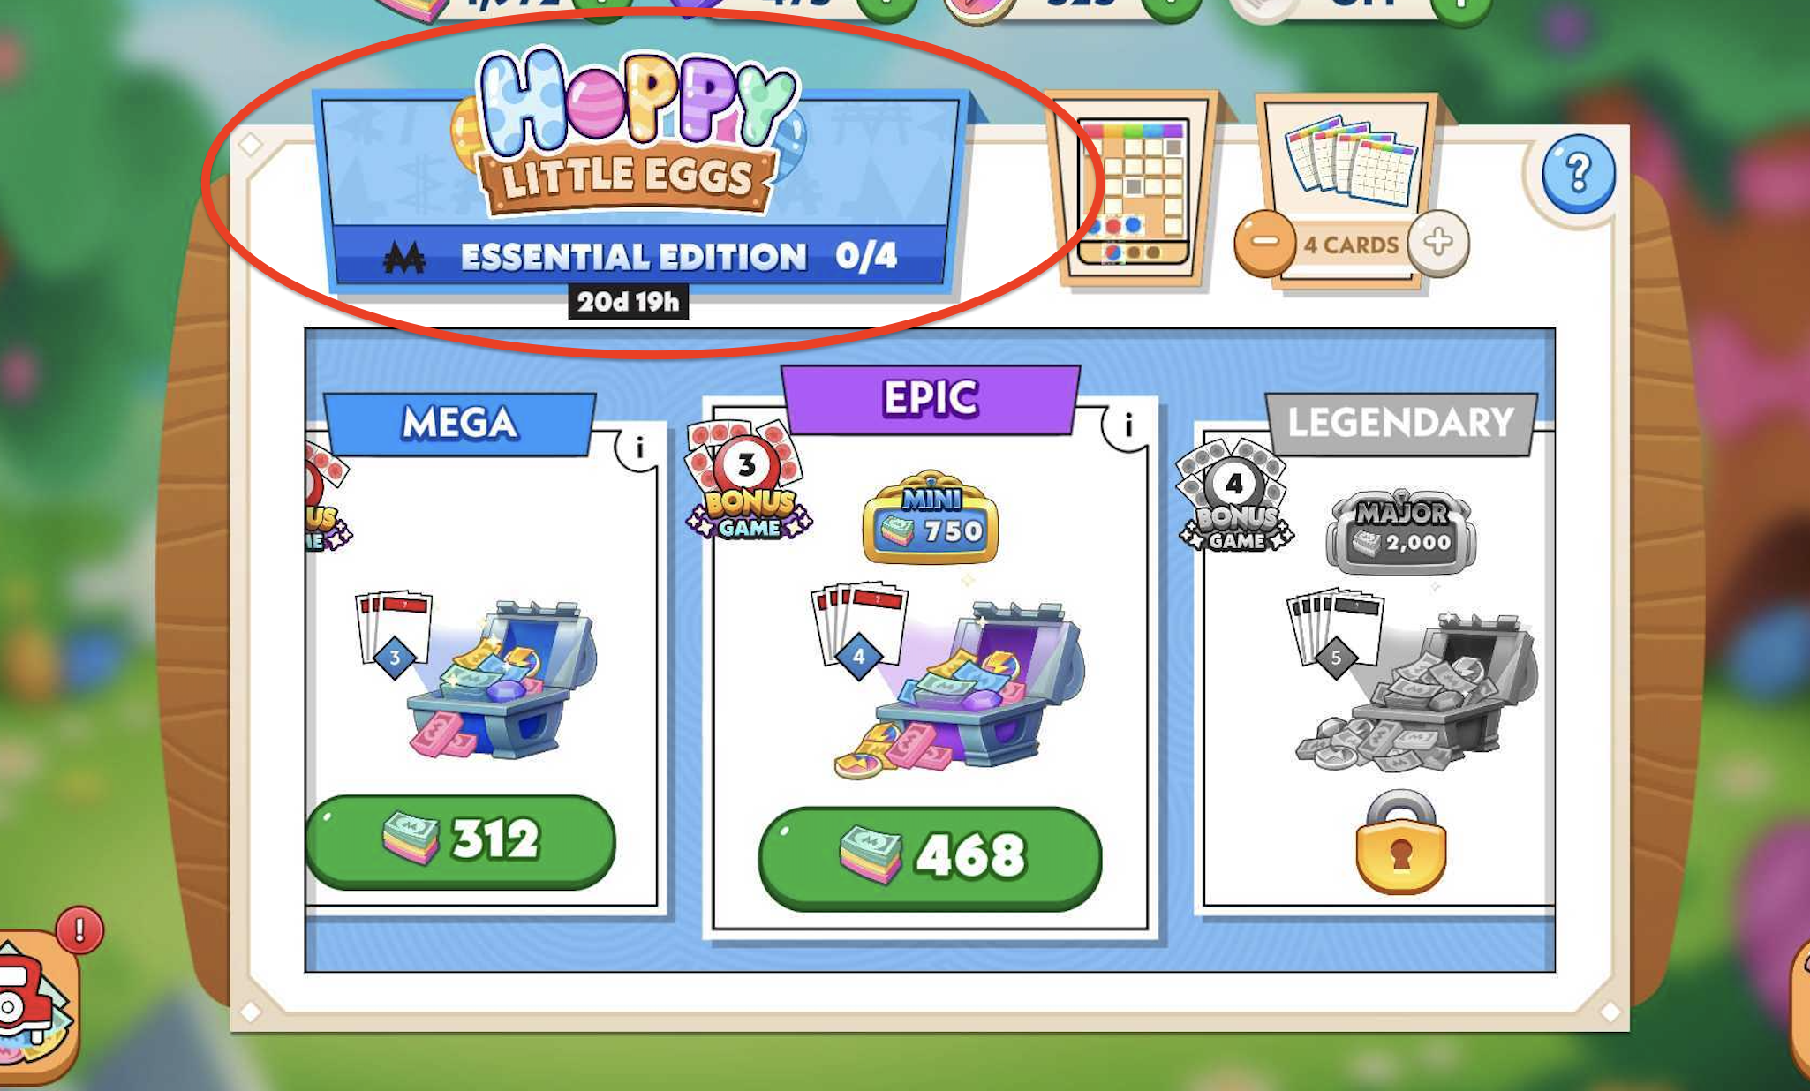Buy the Mega chest for 312
This screenshot has width=1810, height=1091.
tap(460, 839)
